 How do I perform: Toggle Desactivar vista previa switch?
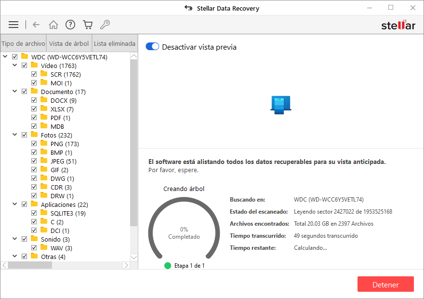click(152, 47)
